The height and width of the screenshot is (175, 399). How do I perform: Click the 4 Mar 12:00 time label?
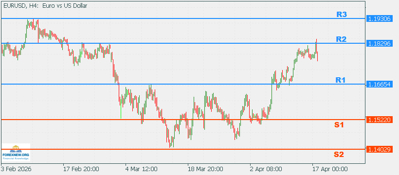[x=141, y=169]
